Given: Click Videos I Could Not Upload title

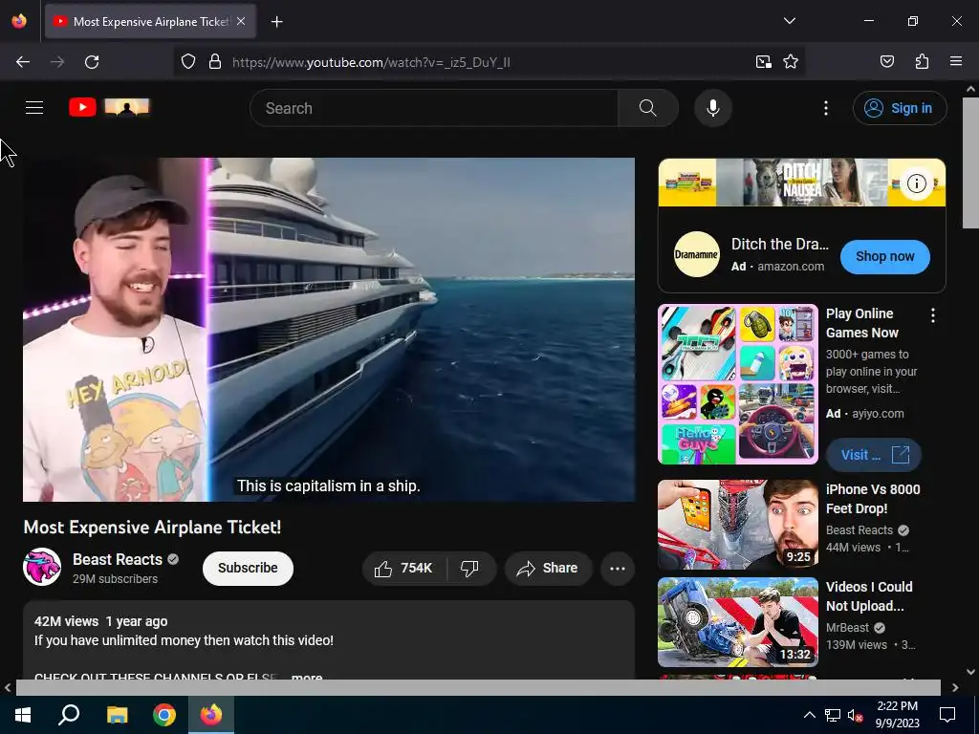Looking at the screenshot, I should pyautogui.click(x=869, y=596).
